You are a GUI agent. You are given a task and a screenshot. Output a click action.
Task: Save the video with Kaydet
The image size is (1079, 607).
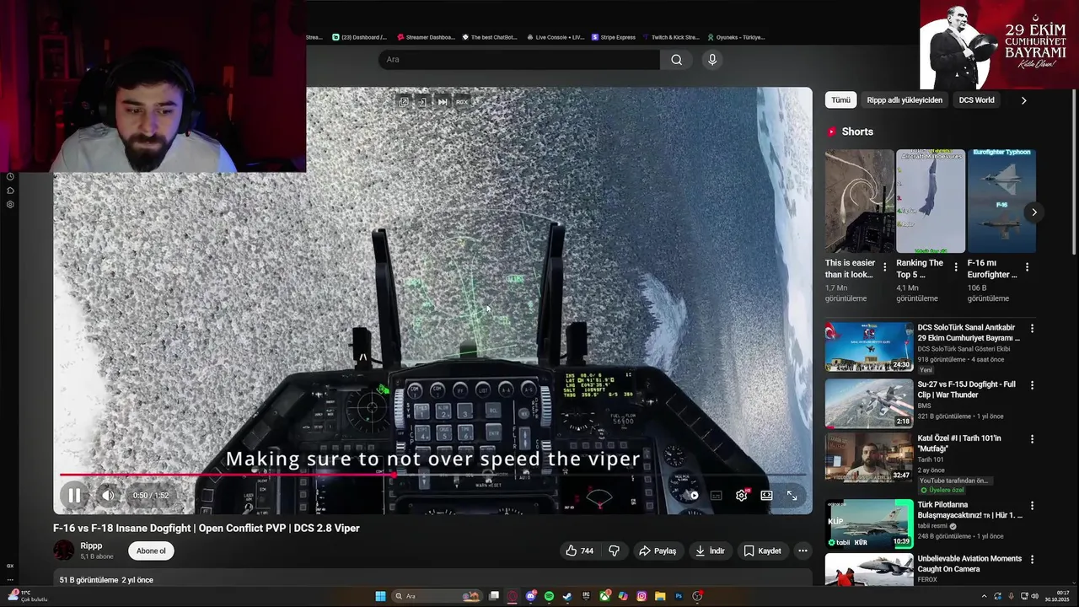point(762,551)
